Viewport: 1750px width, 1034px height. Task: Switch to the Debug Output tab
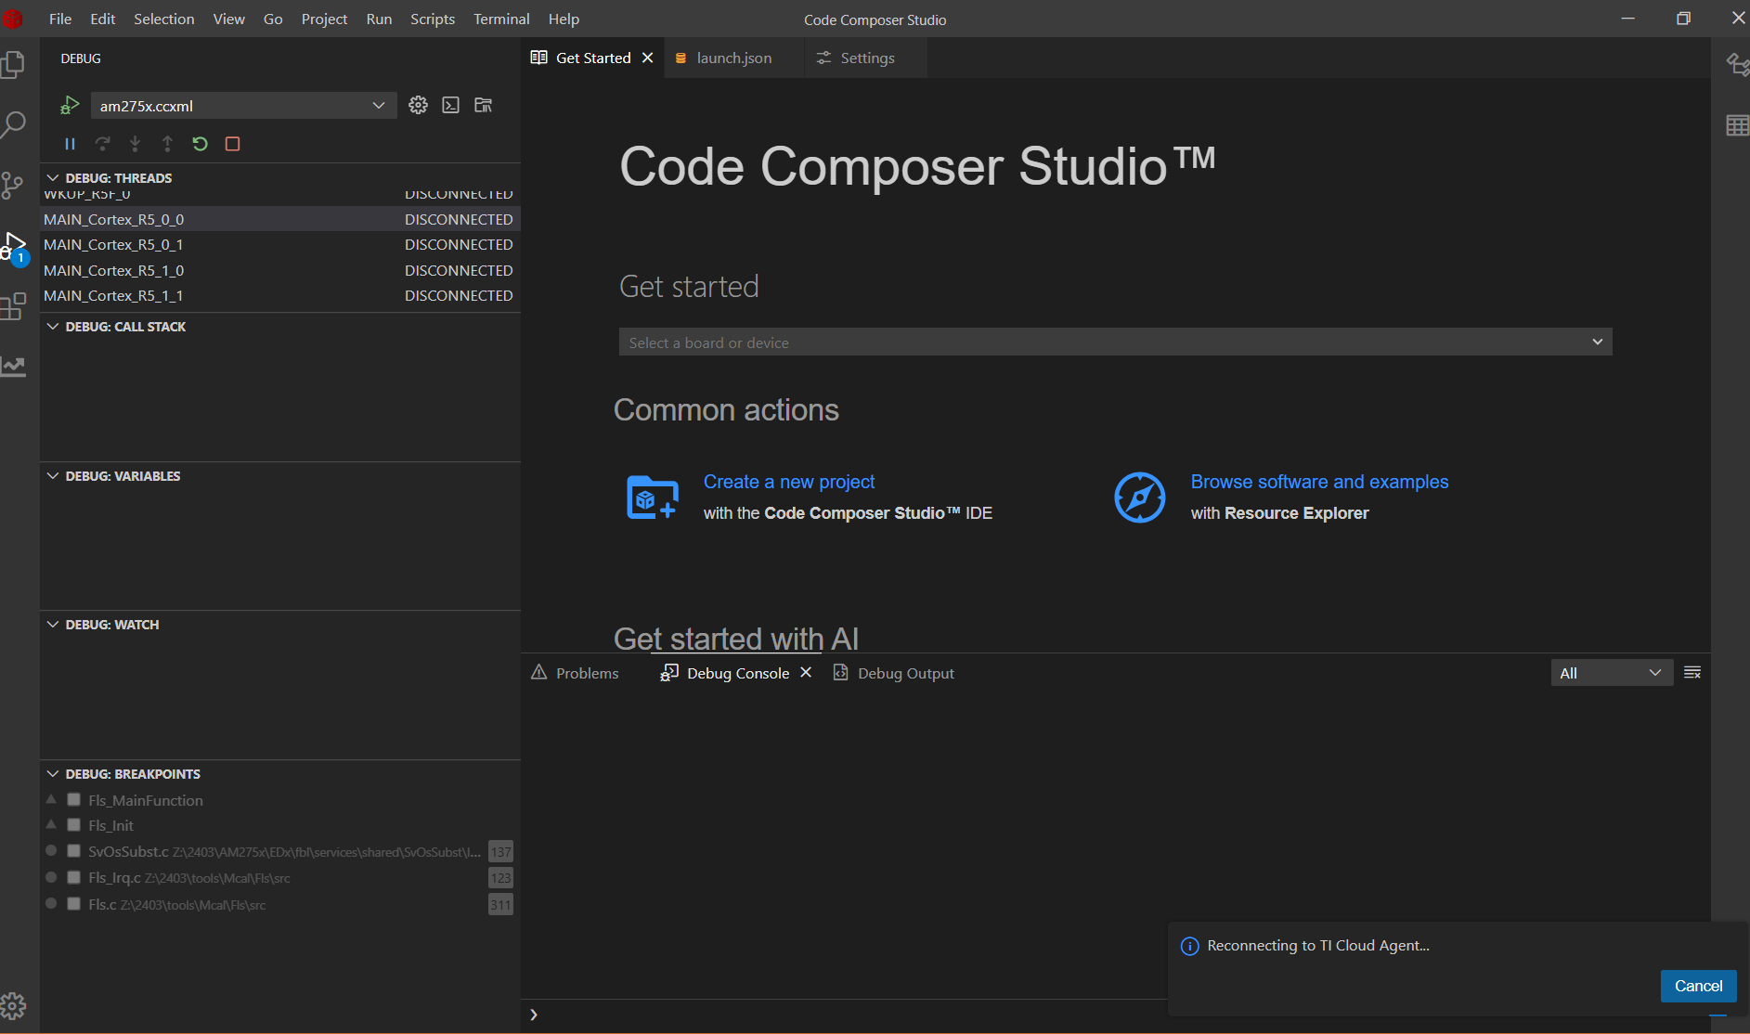(894, 673)
